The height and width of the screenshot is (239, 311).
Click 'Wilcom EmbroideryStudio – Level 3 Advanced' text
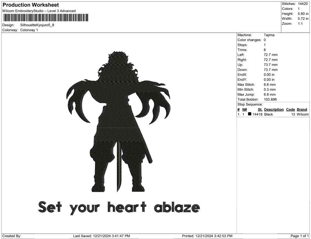[39, 11]
